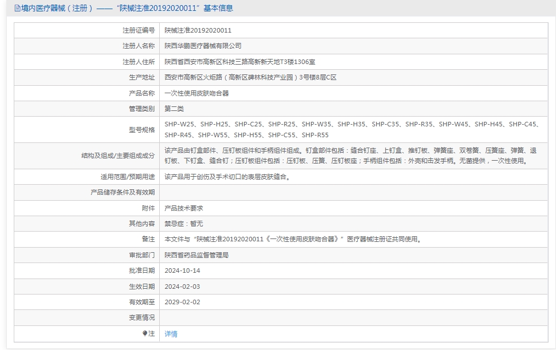Click the product name 一次性使用皮肤吻合器
Screen dimensions: 556x350
coord(196,94)
